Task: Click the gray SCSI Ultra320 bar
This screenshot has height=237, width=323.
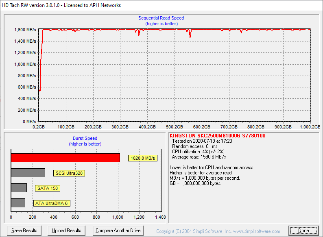Action: coord(28,173)
